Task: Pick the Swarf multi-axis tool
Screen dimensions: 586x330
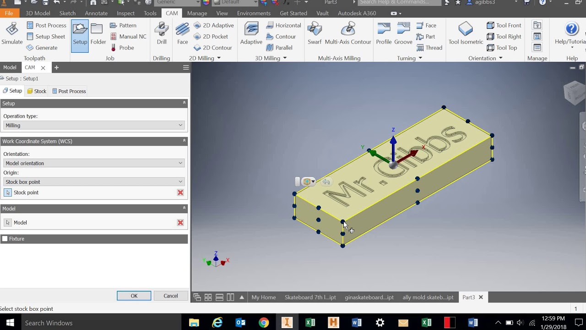Action: coord(315,34)
